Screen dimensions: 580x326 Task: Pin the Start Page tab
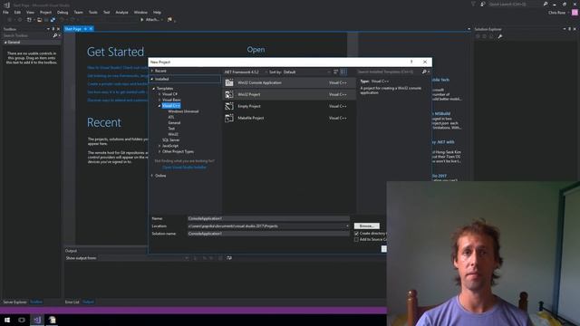coord(85,29)
